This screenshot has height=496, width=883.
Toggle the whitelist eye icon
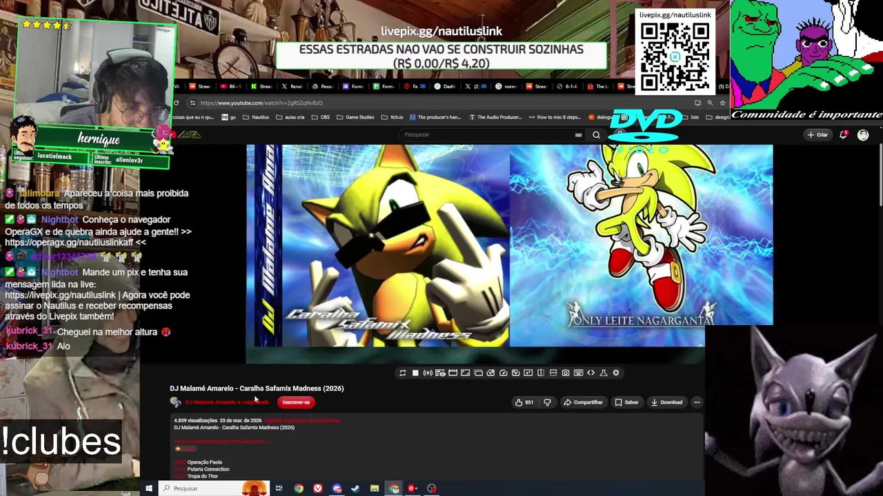pyautogui.click(x=440, y=373)
